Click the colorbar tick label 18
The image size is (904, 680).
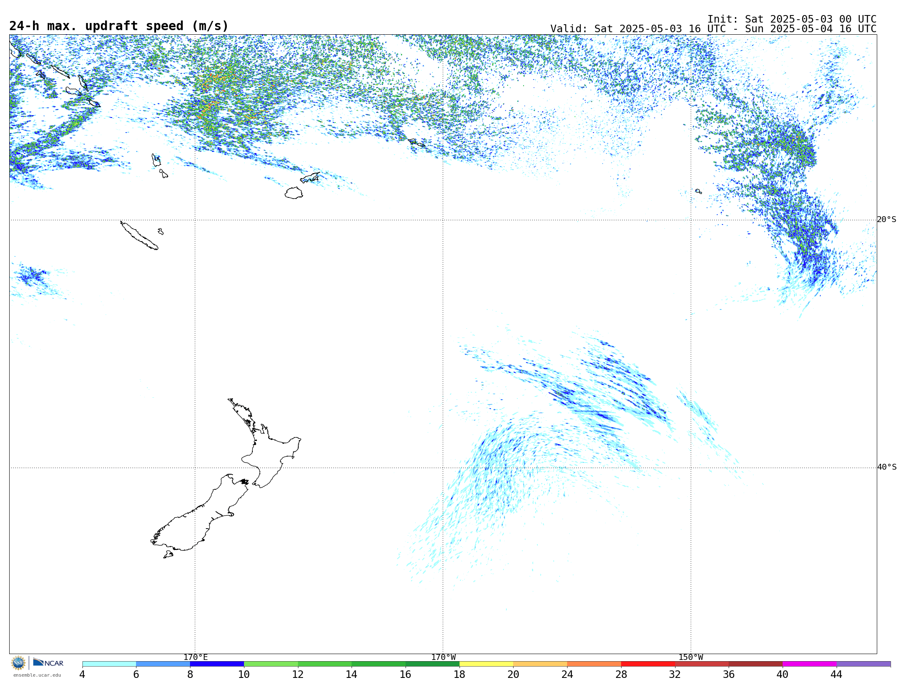click(460, 675)
